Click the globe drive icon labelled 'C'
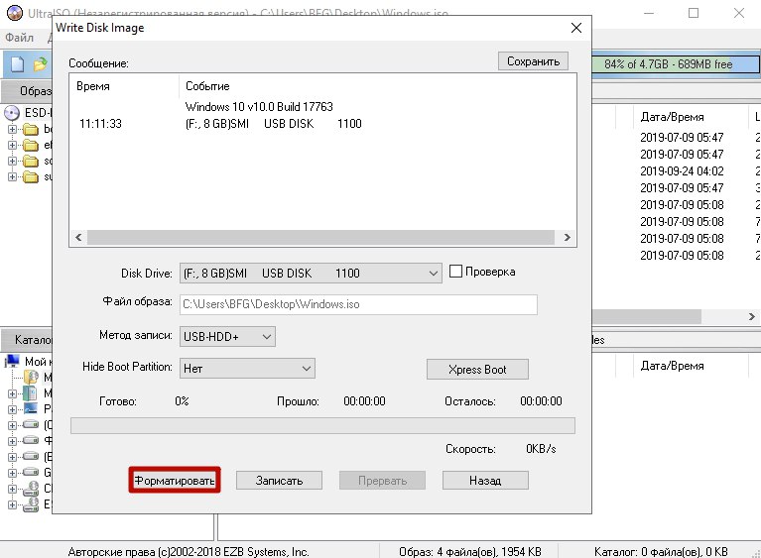The image size is (761, 558). pos(31,489)
